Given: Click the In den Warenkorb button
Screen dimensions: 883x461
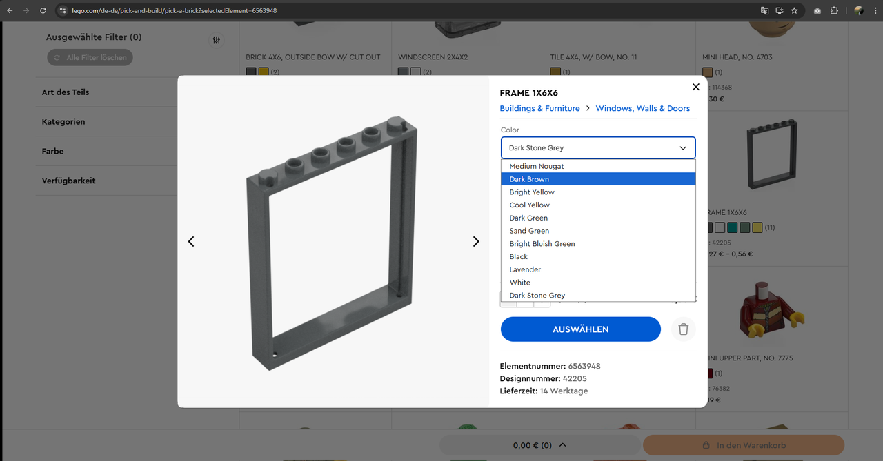Looking at the screenshot, I should tap(744, 445).
